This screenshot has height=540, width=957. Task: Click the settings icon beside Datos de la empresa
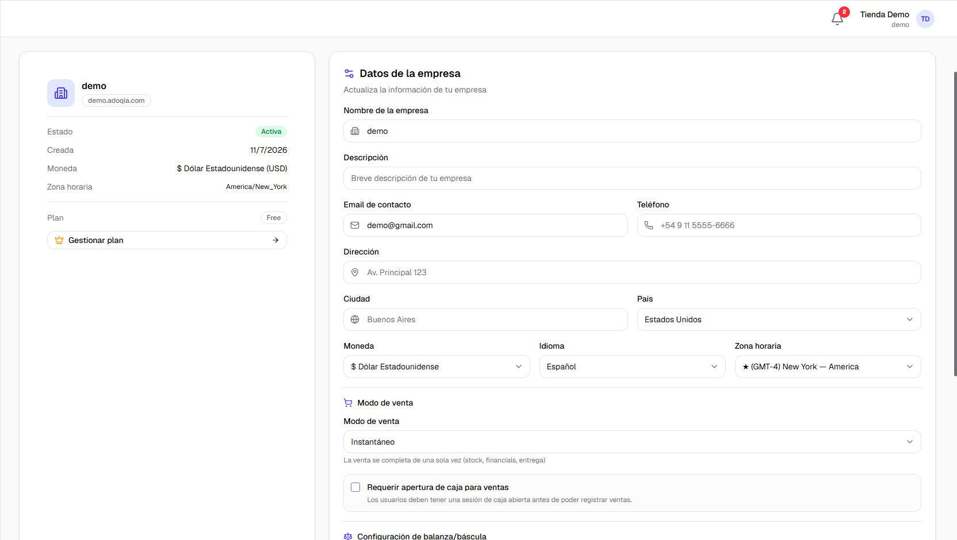[349, 74]
